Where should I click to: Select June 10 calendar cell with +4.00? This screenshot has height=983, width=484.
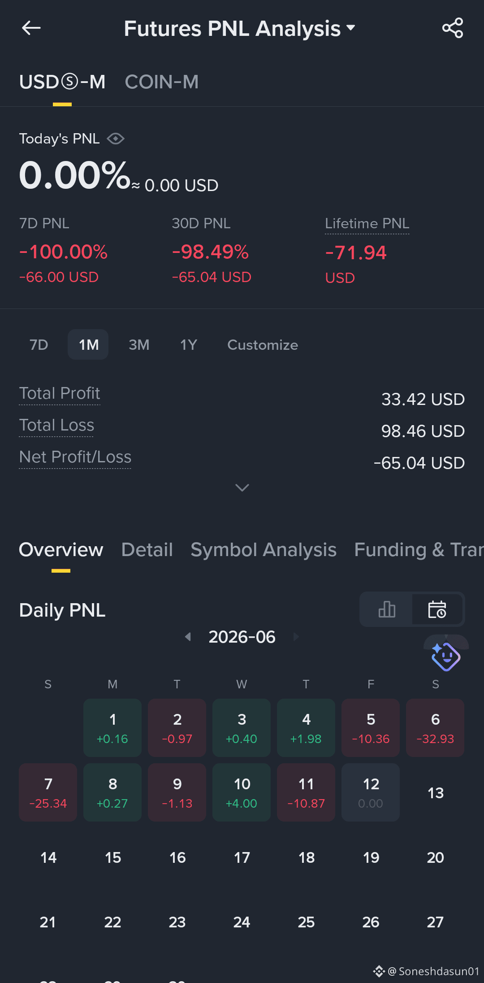tap(242, 792)
